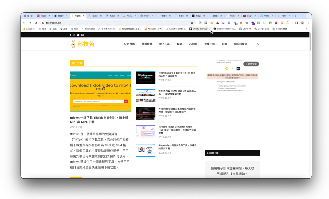Open Chrome's three-dot menu
This screenshot has height=199, width=329.
308,23
